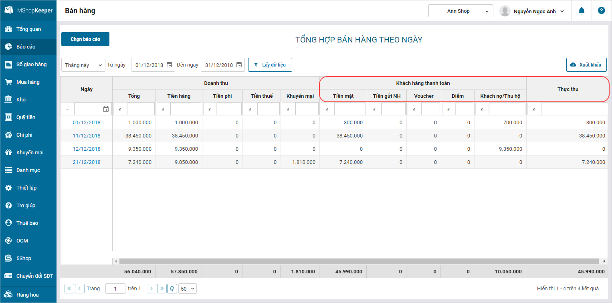Click the calendar icon in Từ ngày field
612x303 pixels.
click(x=169, y=65)
